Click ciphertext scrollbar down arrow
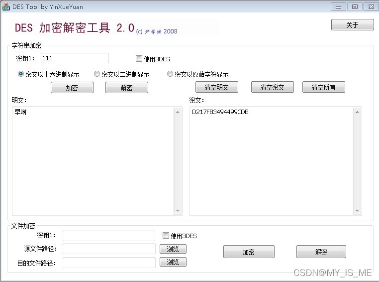The image size is (379, 282). pos(357,210)
